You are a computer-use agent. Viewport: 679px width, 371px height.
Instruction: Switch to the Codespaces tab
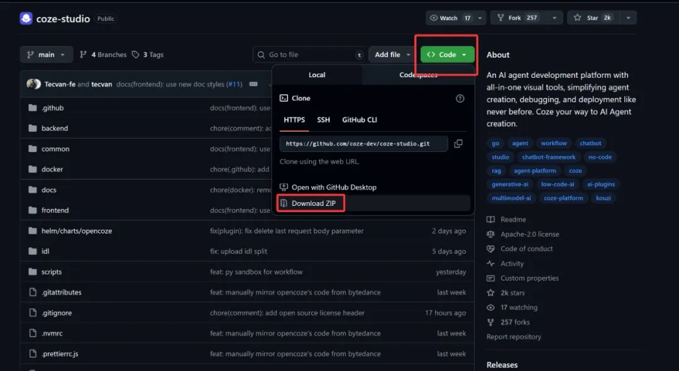[418, 75]
